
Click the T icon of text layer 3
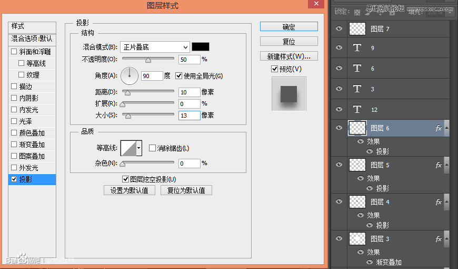tap(357, 89)
